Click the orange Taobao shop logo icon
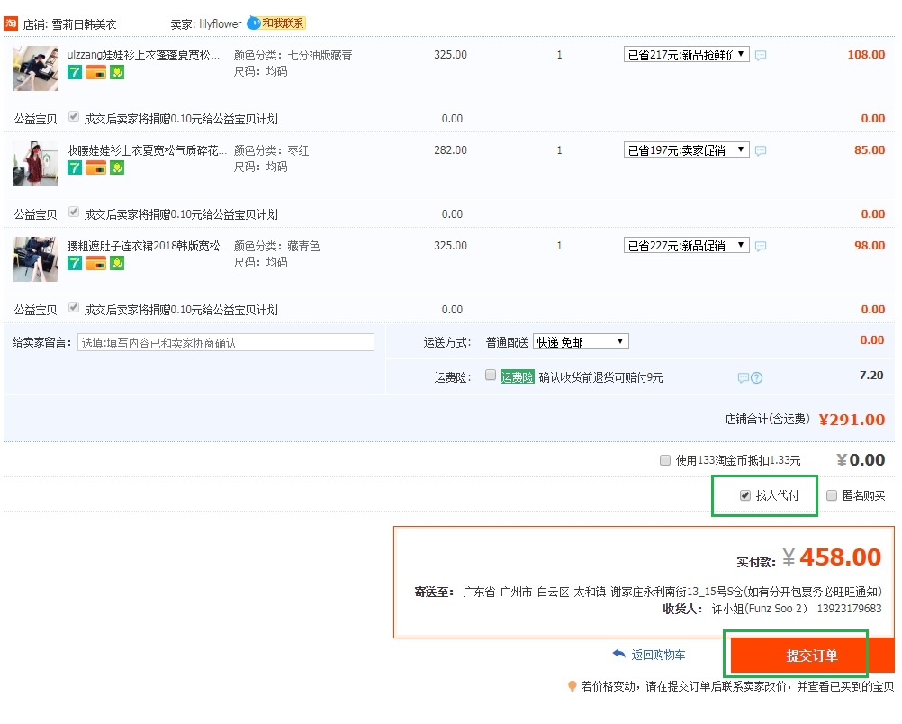The image size is (902, 724). pyautogui.click(x=11, y=23)
